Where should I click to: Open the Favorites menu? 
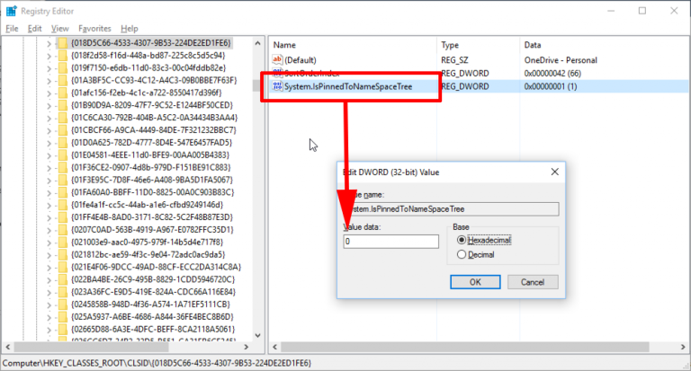[94, 29]
